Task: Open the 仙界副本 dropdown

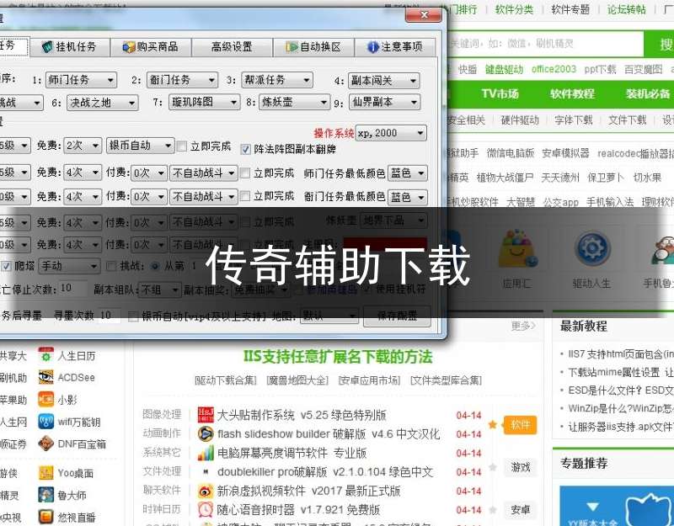Action: tap(384, 102)
